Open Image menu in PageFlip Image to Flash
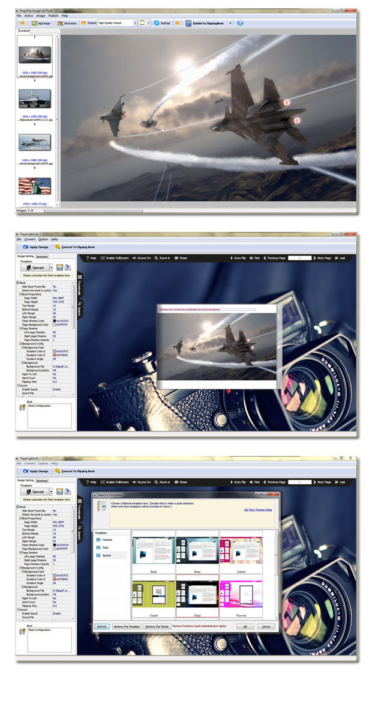 41,16
